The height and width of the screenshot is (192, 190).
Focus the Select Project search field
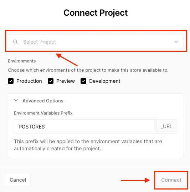point(96,42)
